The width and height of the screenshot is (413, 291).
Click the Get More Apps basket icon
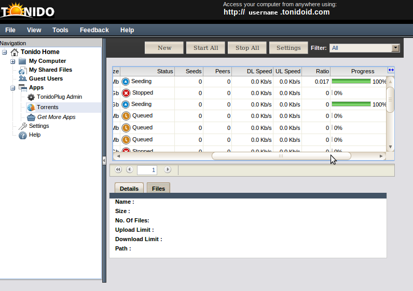(31, 117)
